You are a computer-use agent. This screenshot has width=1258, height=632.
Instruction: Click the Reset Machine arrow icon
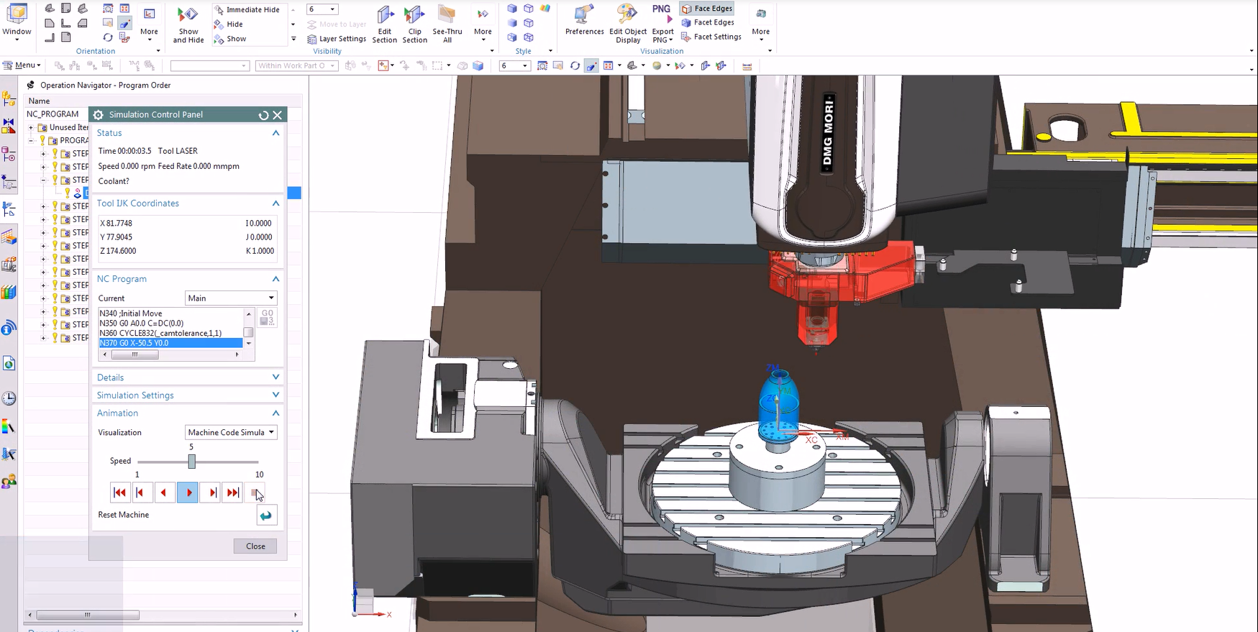coord(266,516)
